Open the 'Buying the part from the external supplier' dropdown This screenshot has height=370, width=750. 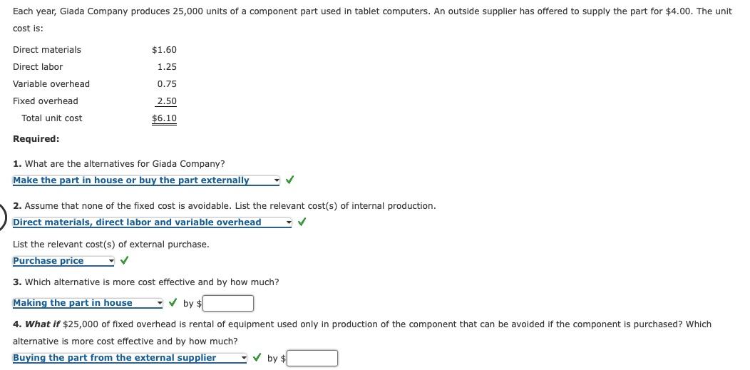point(130,358)
